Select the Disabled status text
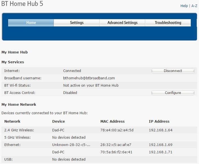 click(x=70, y=93)
